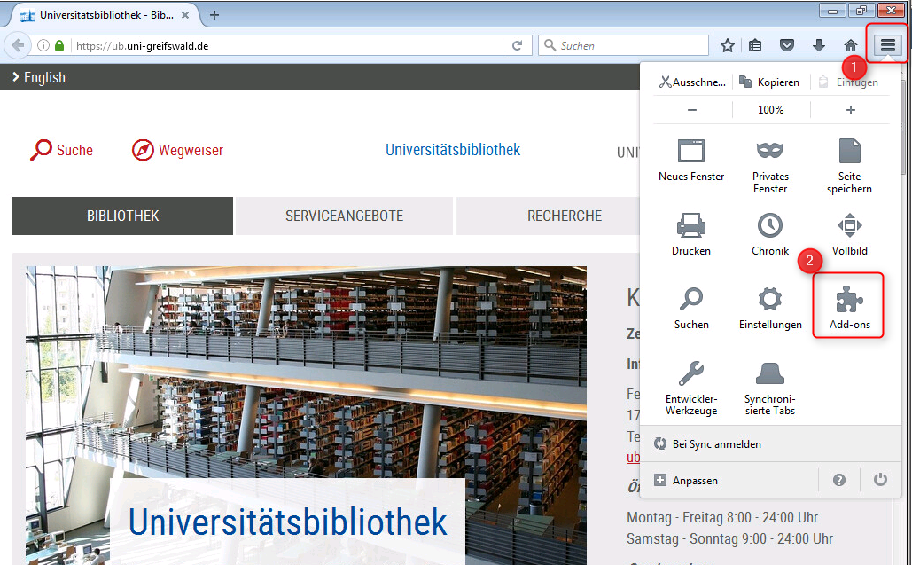Click the Pocket toolbar icon

pyautogui.click(x=787, y=45)
